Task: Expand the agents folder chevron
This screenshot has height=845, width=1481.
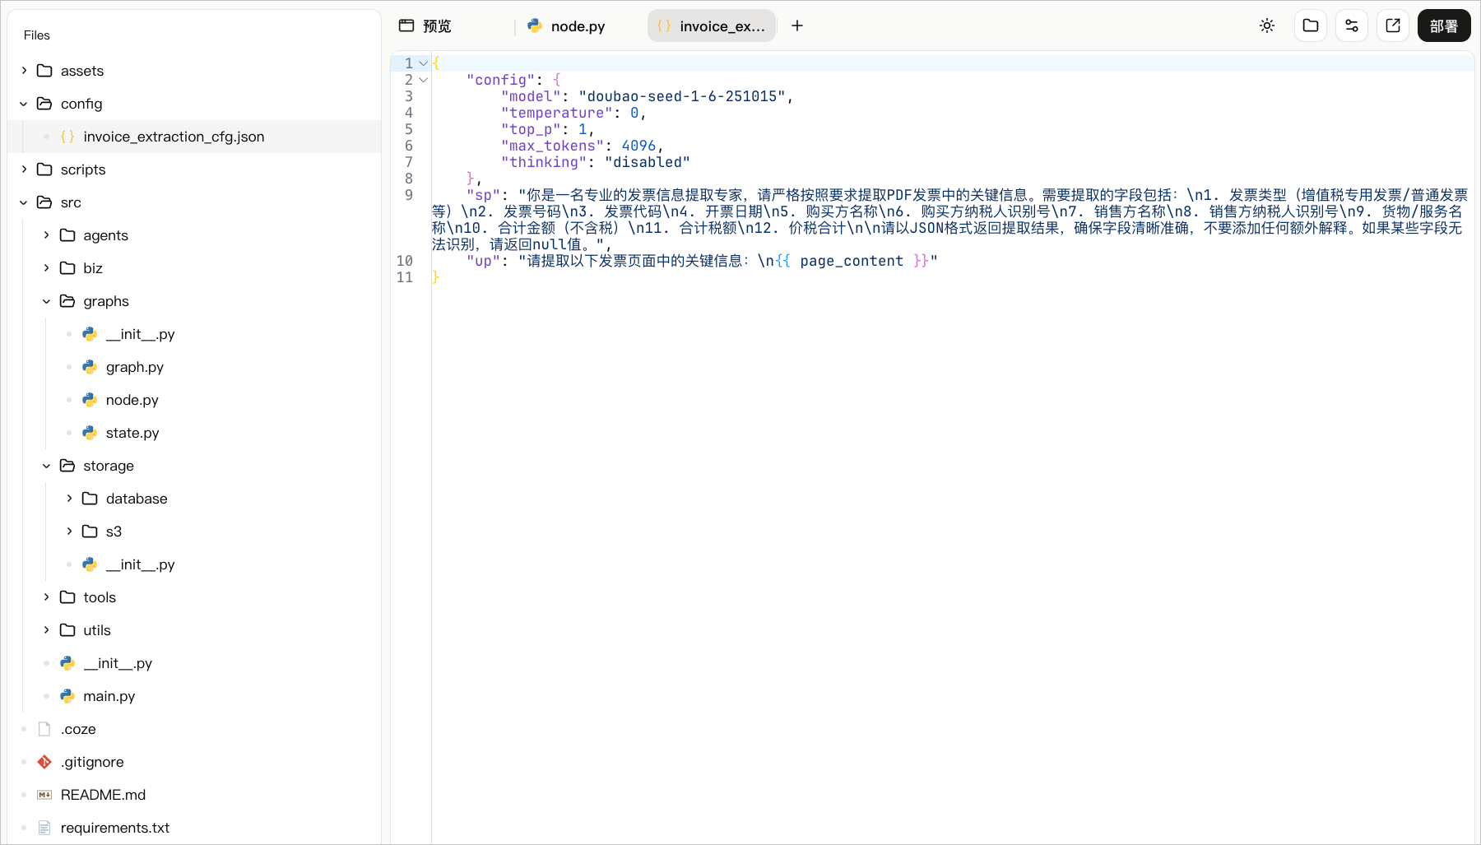Action: coord(47,235)
